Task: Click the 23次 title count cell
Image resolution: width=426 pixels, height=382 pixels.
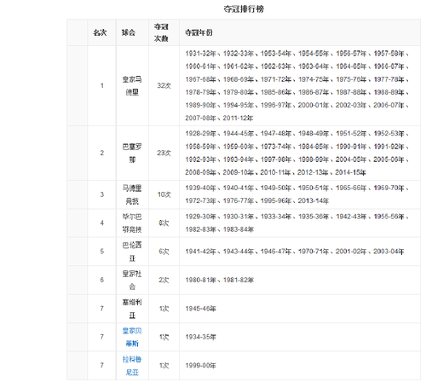Action: click(x=164, y=153)
